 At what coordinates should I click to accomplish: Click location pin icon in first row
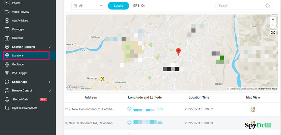[129, 109]
